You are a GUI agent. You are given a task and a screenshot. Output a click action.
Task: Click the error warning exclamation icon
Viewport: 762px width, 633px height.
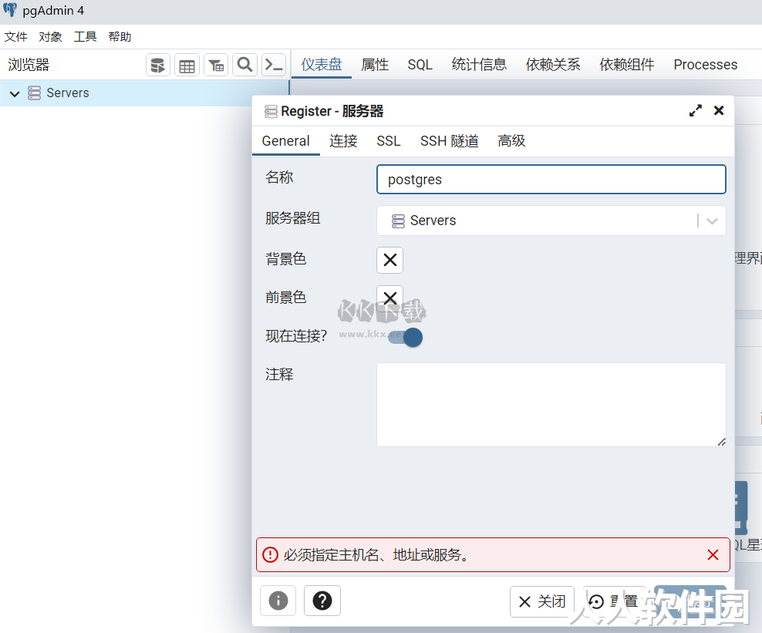point(270,555)
